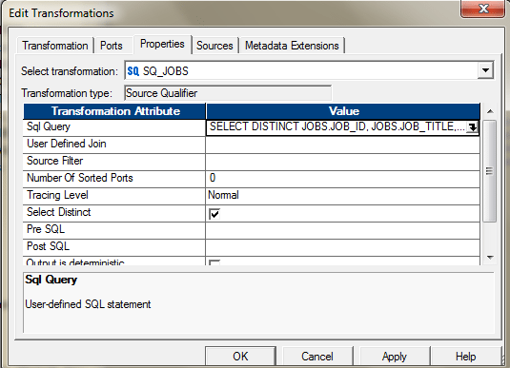Viewport: 510px width, 368px height.
Task: Select the Properties tab
Action: coord(162,44)
